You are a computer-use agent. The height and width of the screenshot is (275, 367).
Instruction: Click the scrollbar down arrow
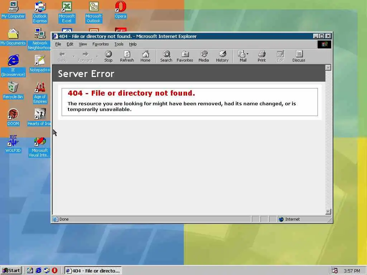tap(328, 211)
